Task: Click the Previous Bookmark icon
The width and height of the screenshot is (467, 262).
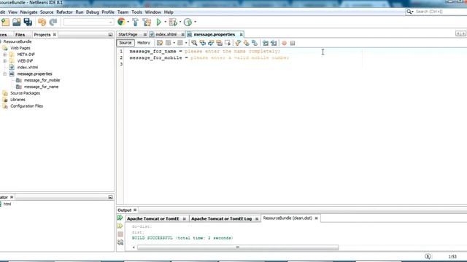Action: point(238,43)
